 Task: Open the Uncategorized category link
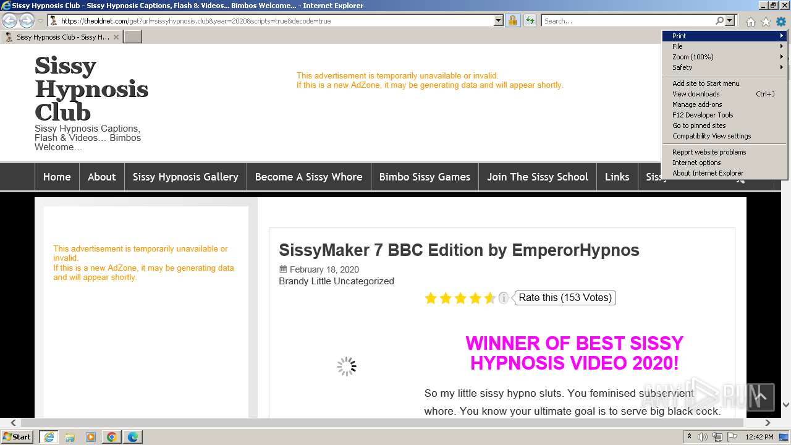point(364,281)
